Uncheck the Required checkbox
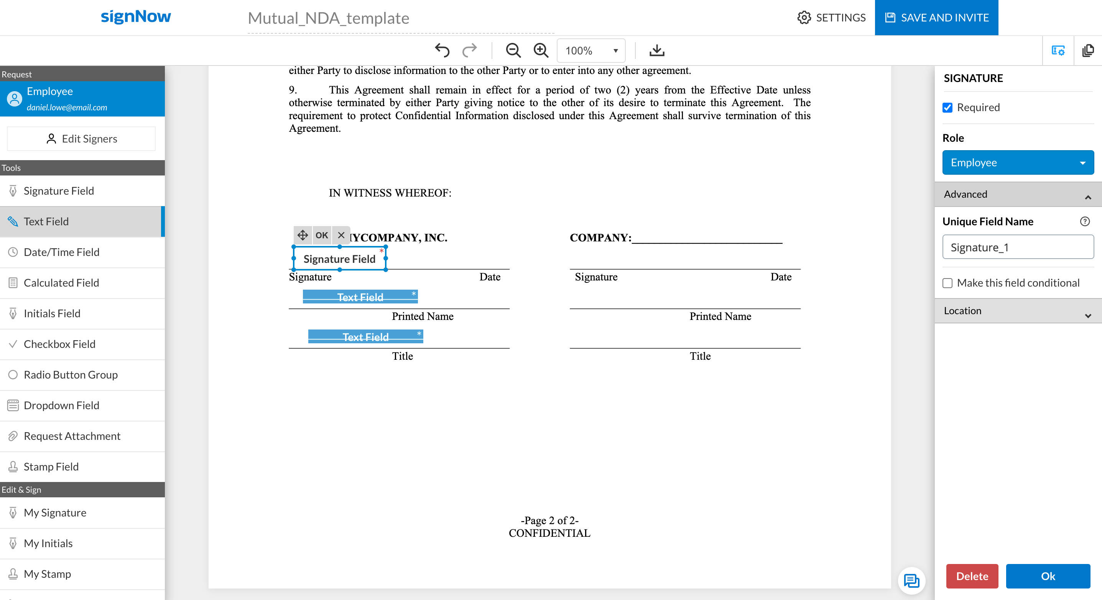The width and height of the screenshot is (1102, 600). (x=947, y=108)
